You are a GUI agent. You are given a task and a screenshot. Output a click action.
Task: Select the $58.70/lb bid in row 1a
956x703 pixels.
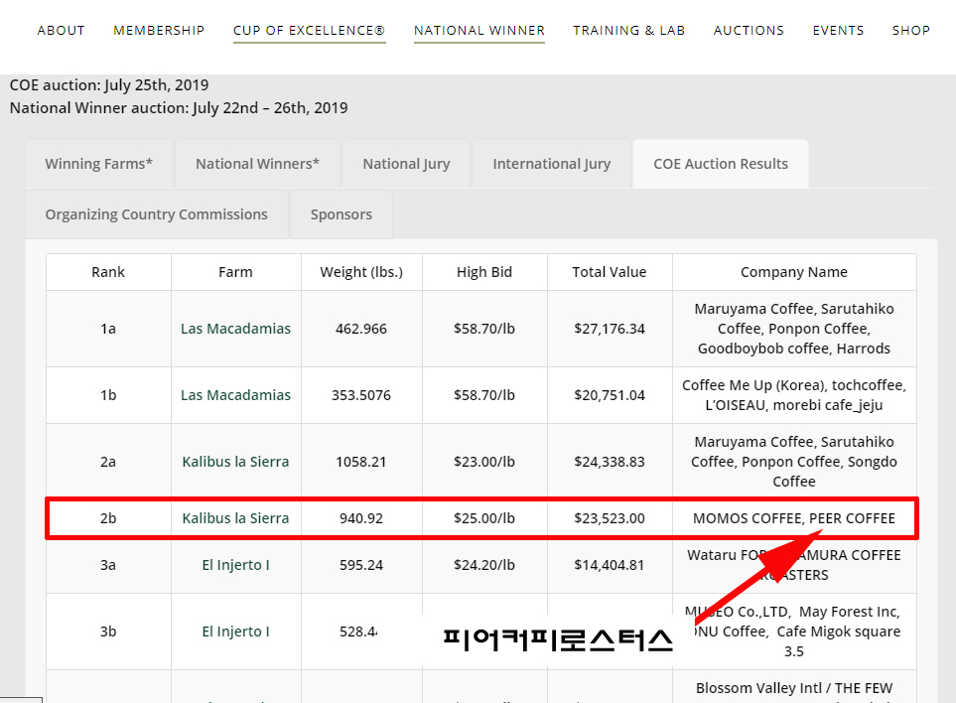tap(484, 329)
